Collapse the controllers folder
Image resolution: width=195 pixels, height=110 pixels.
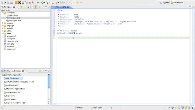click(x=3, y=13)
